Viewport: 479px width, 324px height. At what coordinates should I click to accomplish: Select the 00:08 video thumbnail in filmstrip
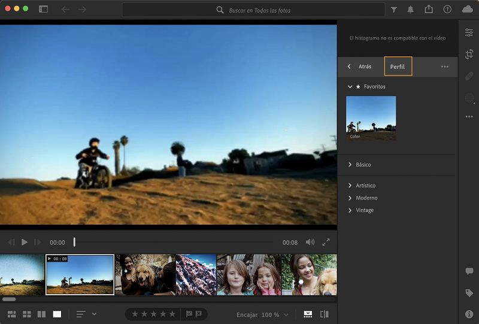click(x=80, y=274)
